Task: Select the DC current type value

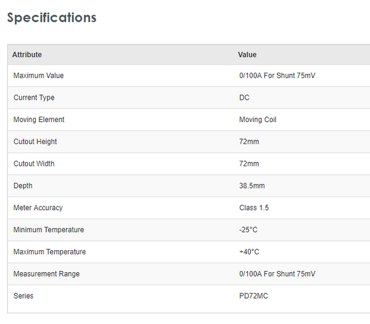Action: coord(244,98)
